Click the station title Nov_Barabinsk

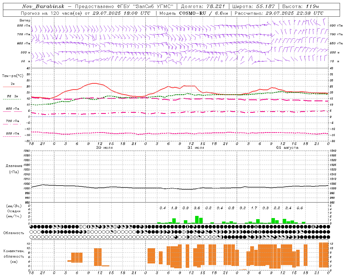coord(43,6)
